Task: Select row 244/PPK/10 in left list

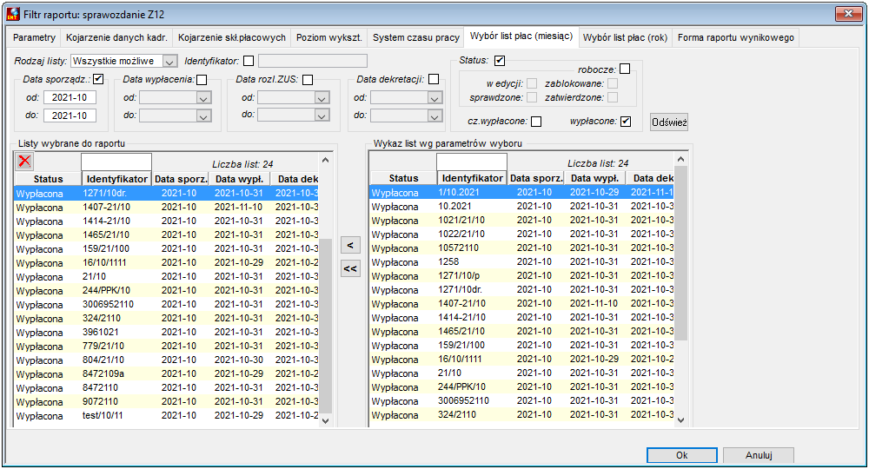Action: (166, 290)
